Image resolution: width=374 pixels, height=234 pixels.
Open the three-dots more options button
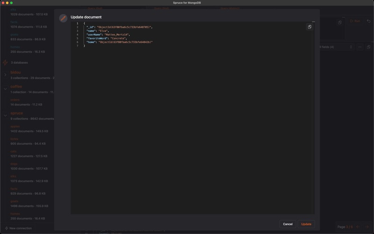[360, 47]
